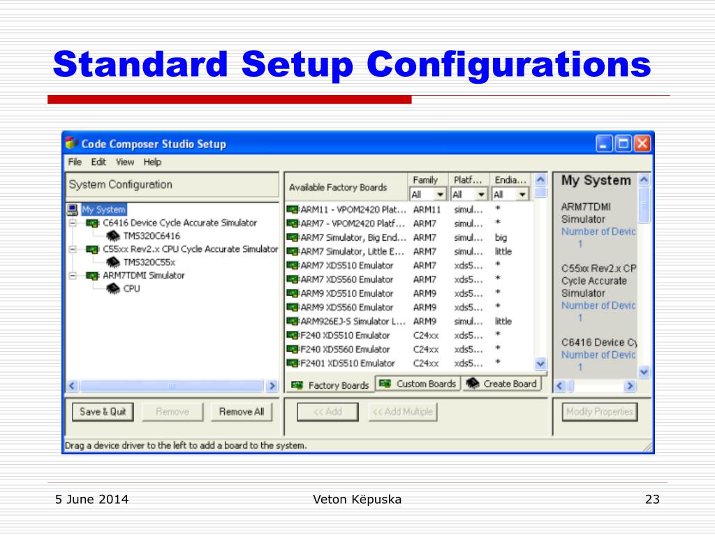Select the ARM7TDMI Simulator tree item
The image size is (715, 536).
[144, 276]
